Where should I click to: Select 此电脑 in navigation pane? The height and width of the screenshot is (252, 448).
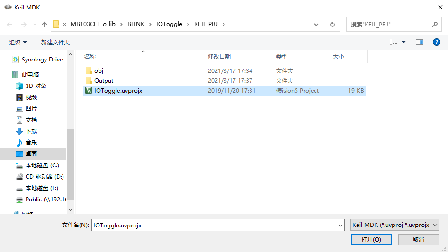[26, 75]
